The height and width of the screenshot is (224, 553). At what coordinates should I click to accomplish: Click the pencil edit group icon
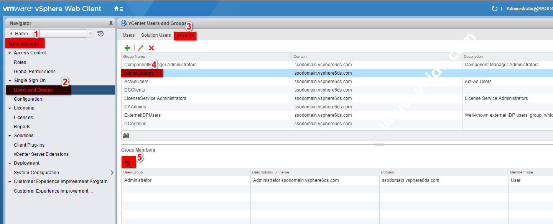[141, 48]
